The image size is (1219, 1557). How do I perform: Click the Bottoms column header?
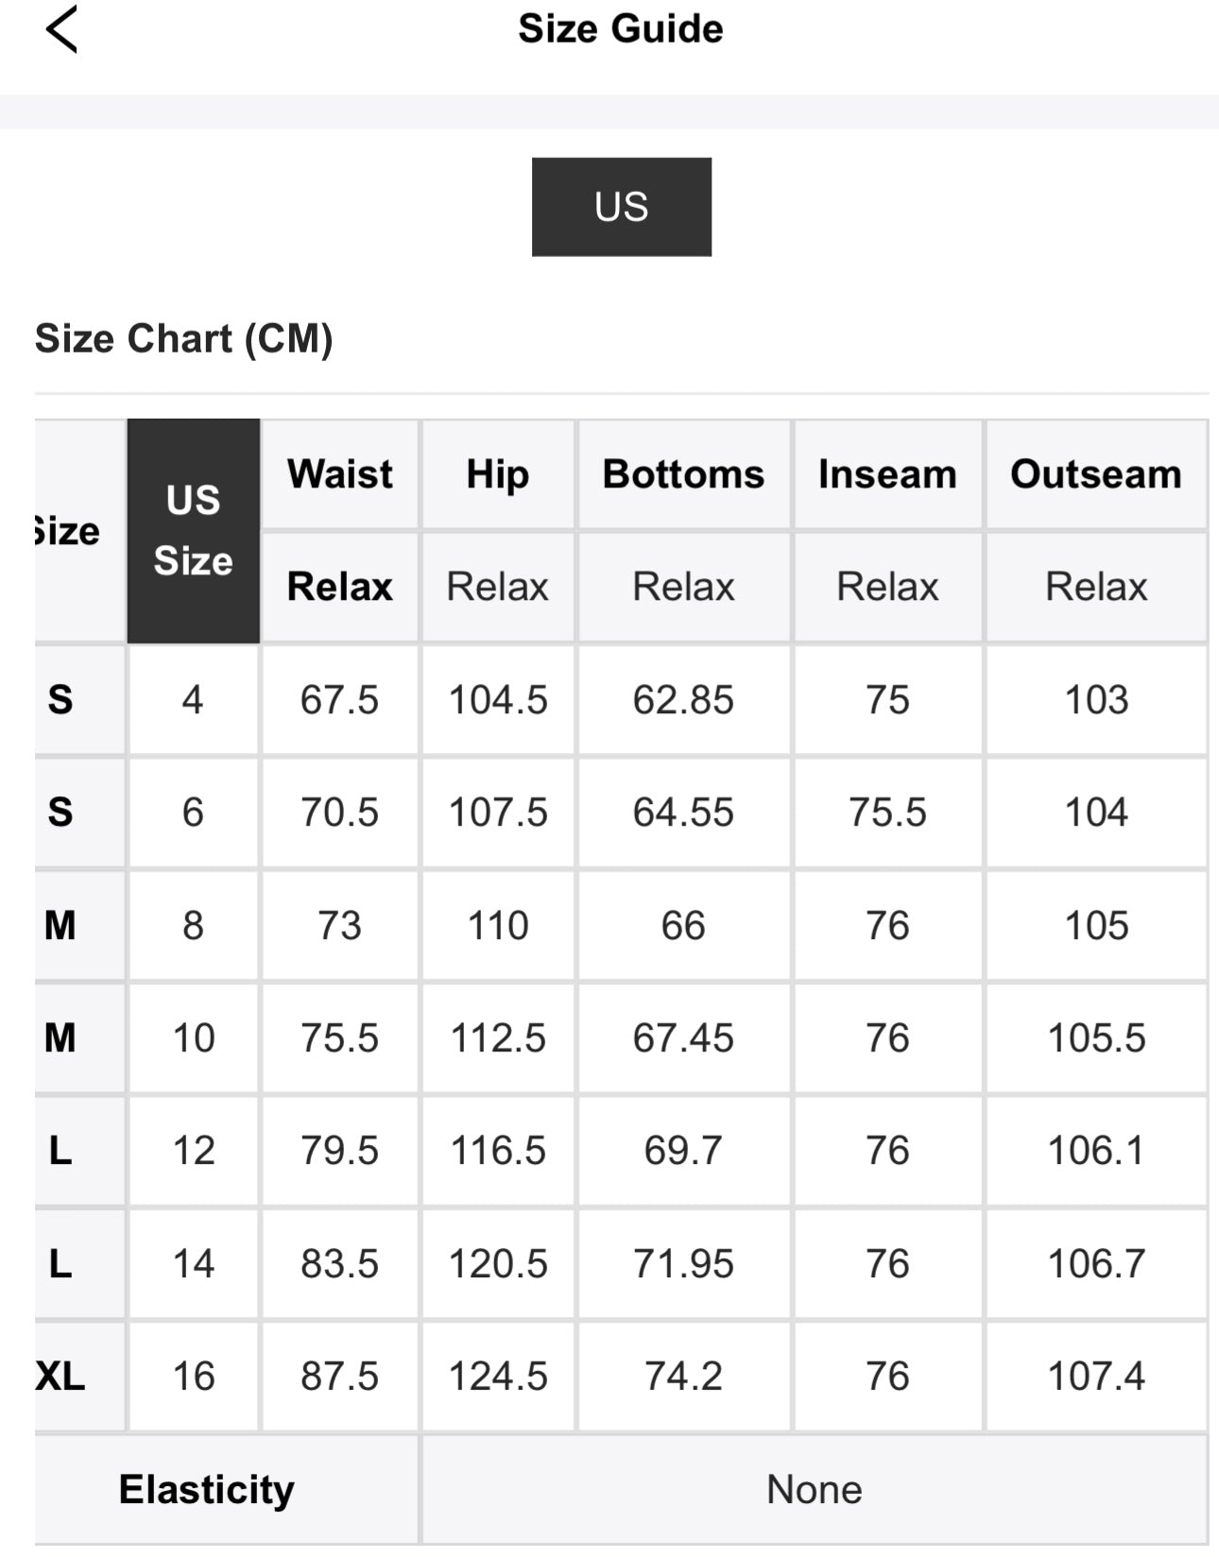[683, 473]
